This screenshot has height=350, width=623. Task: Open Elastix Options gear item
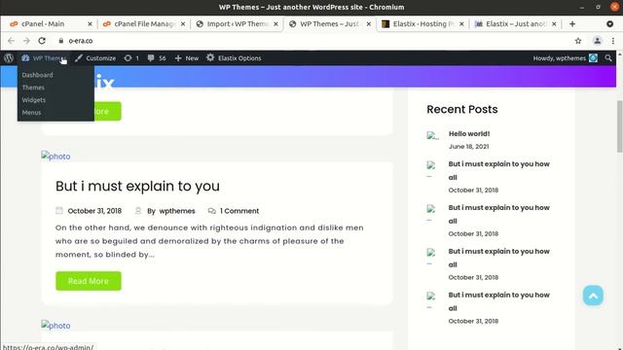click(x=234, y=58)
